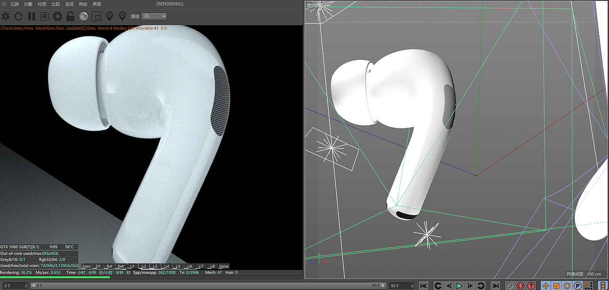Click the green render progress bar
The height and width of the screenshot is (290, 609).
tap(55, 277)
